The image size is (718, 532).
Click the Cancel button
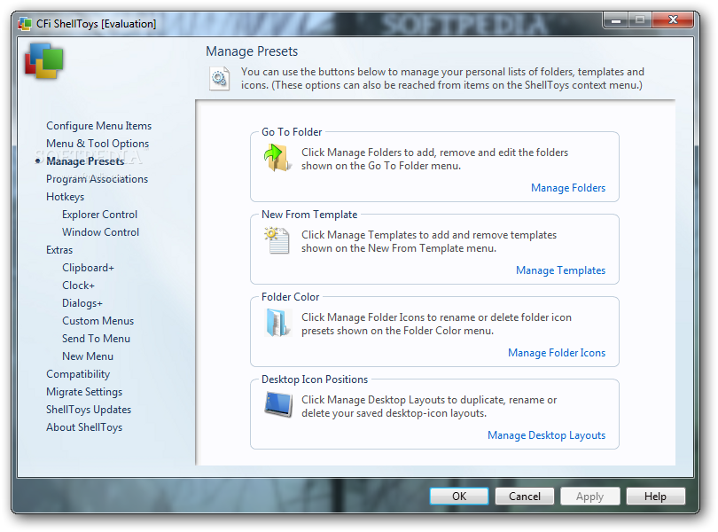tap(524, 497)
